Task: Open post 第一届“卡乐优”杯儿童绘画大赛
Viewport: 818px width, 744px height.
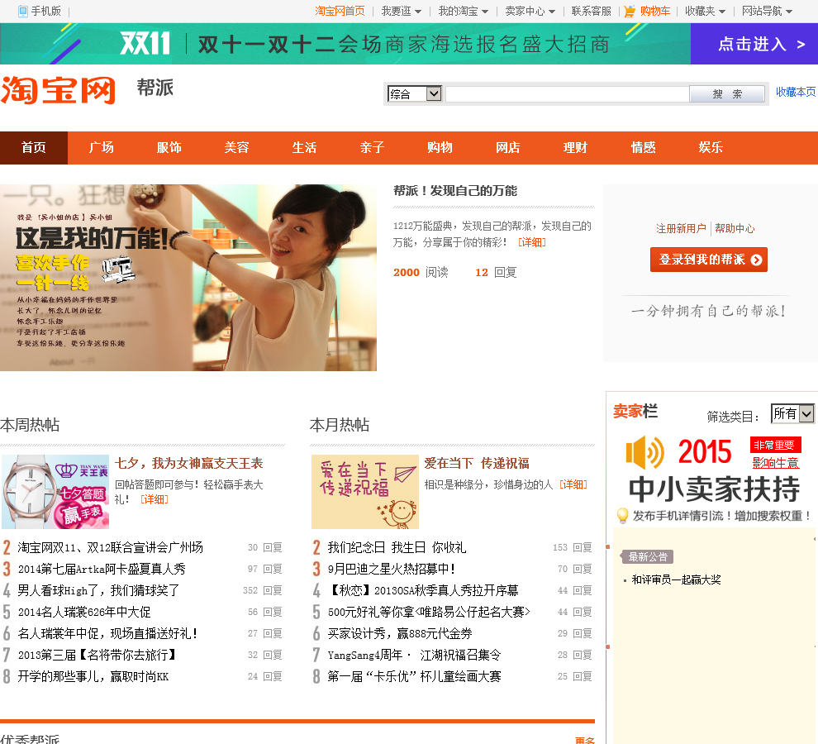Action: point(414,677)
